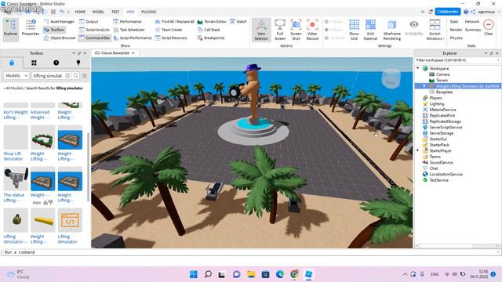Open Script Recovery

(171, 38)
